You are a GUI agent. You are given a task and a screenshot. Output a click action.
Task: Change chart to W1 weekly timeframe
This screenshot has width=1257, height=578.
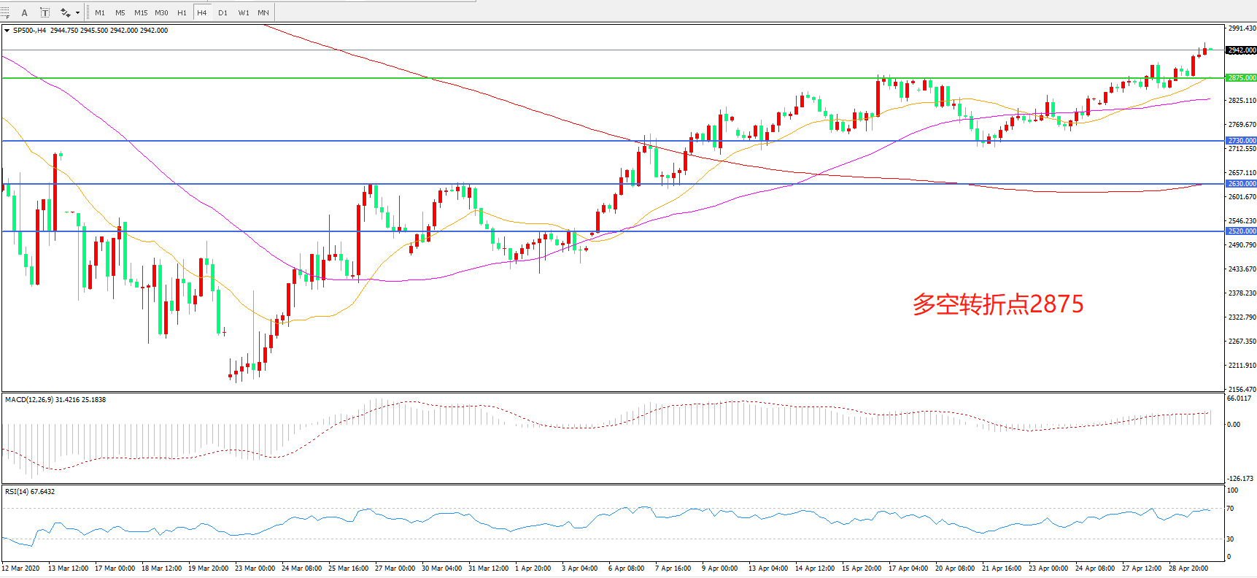point(243,12)
